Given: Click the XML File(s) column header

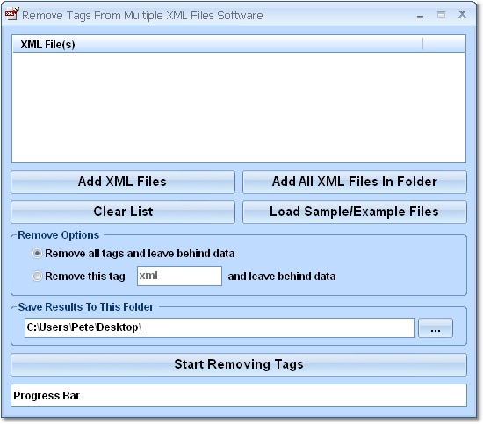Looking at the screenshot, I should click(218, 45).
